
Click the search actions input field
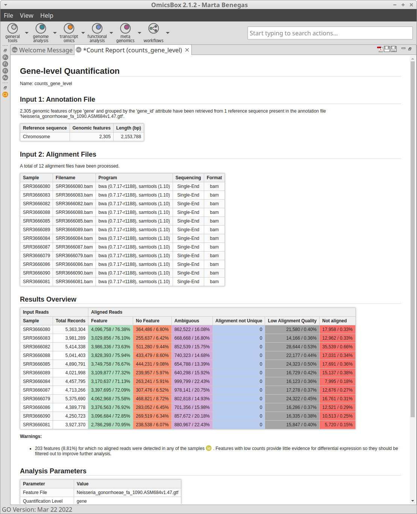[330, 33]
